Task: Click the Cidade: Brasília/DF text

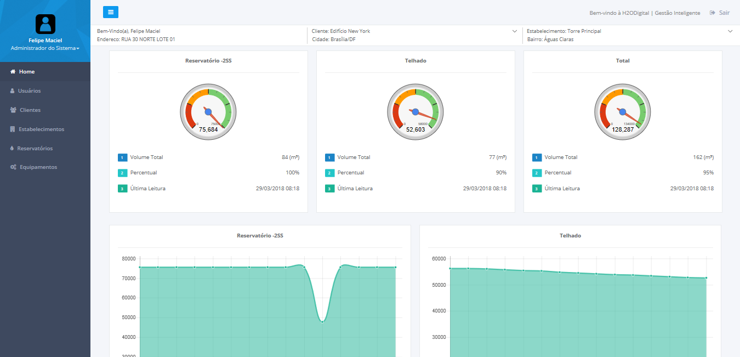Action: [x=333, y=39]
